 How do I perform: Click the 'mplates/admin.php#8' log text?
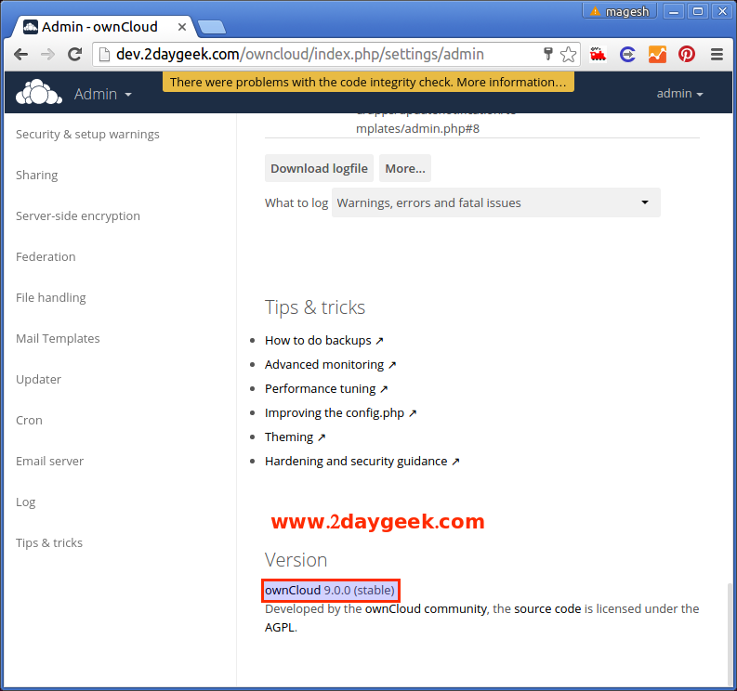[x=418, y=129]
